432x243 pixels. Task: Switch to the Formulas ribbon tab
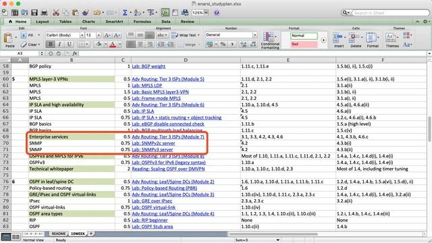[142, 22]
